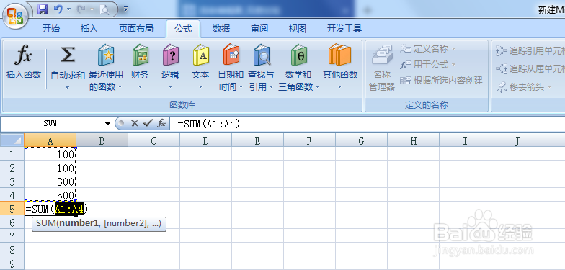Select row 8 header
This screenshot has width=565, height=270.
pyautogui.click(x=12, y=250)
